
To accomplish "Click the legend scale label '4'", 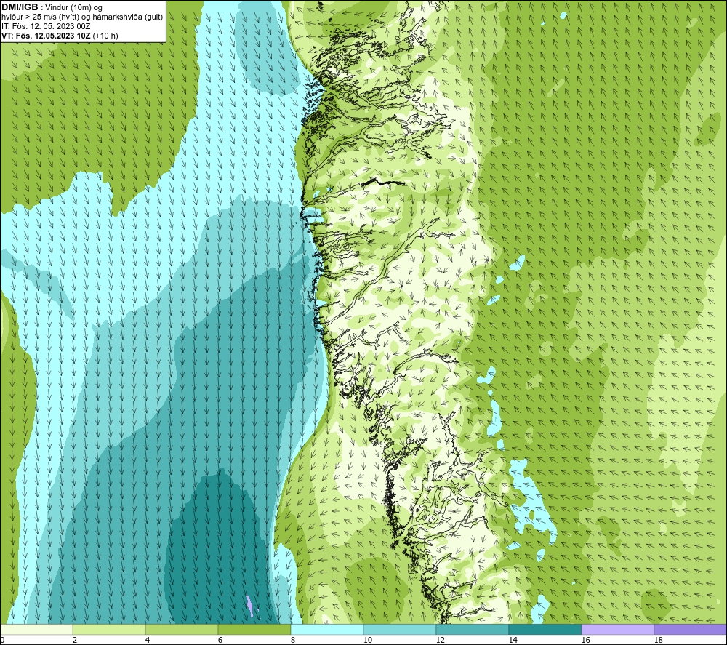I will click(148, 641).
